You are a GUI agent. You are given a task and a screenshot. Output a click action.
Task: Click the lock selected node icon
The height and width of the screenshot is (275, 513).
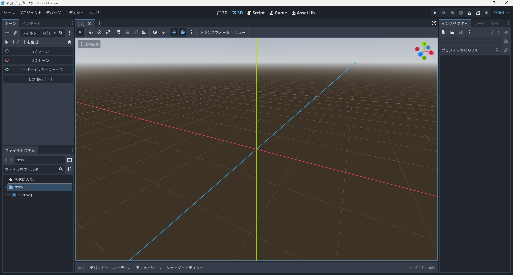pyautogui.click(x=127, y=33)
